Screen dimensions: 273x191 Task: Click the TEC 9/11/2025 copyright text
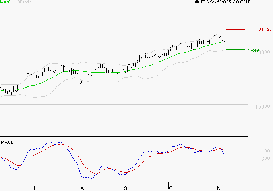(x=222, y=2)
